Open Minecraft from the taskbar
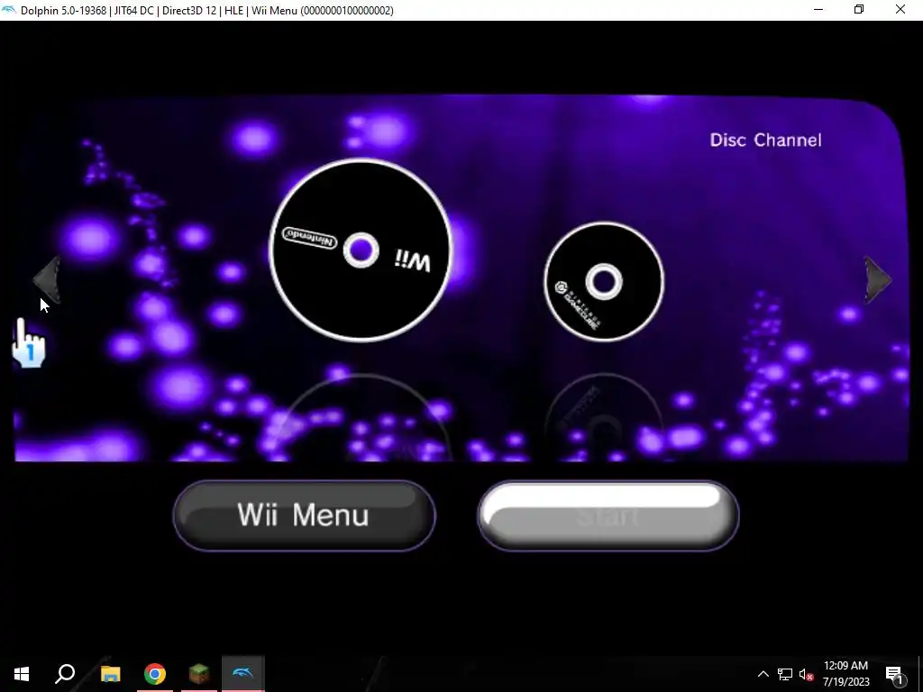The image size is (923, 692). (199, 674)
